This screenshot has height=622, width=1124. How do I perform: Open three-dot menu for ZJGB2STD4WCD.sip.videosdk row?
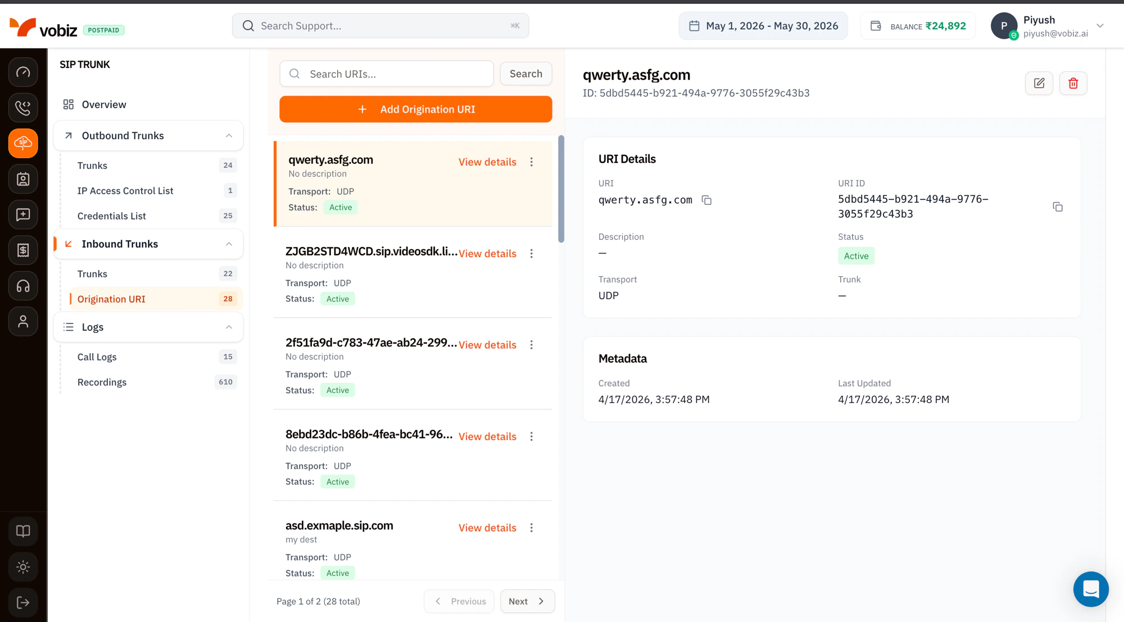[532, 253]
